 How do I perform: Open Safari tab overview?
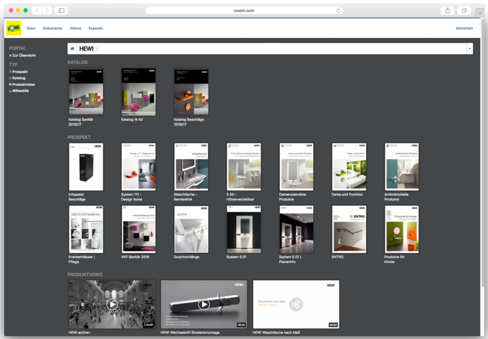click(x=464, y=11)
